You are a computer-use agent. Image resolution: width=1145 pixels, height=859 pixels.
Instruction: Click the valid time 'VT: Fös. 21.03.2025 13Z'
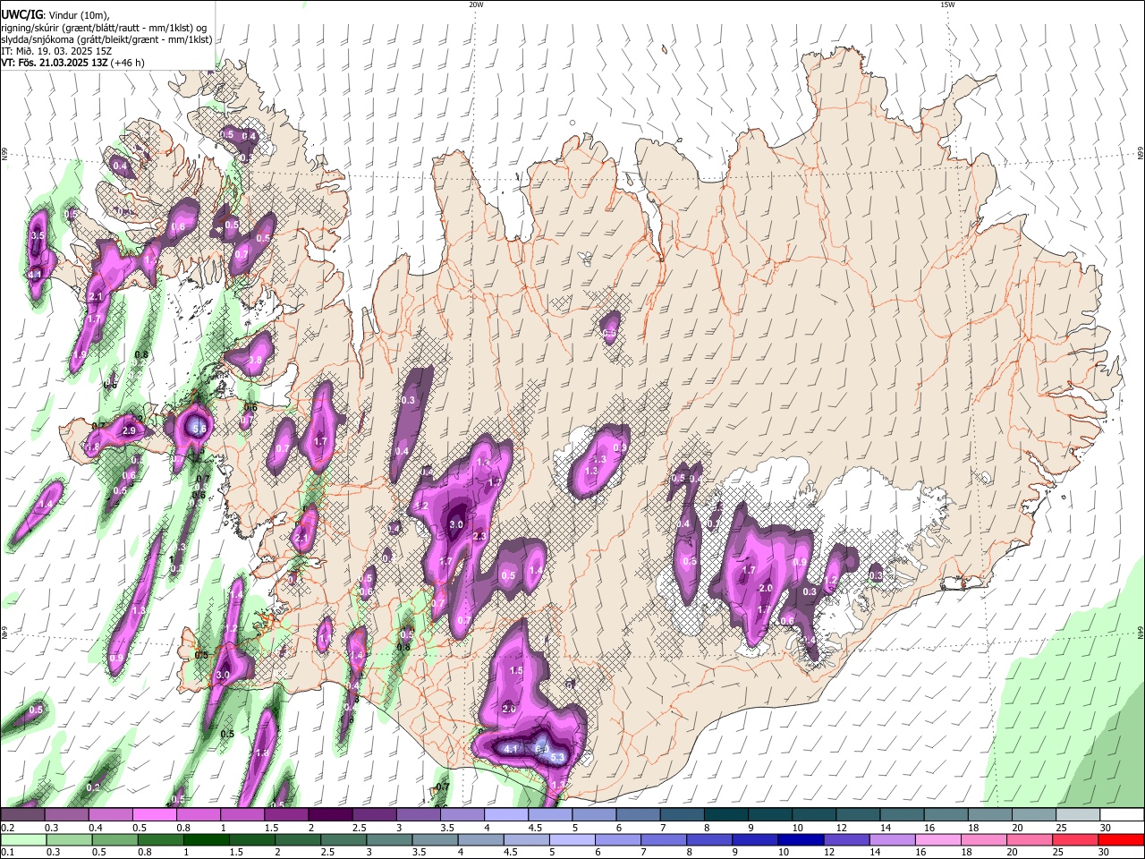54,63
